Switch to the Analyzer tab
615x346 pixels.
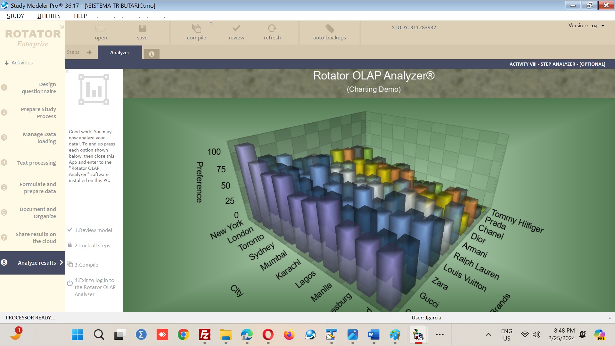[x=119, y=53]
